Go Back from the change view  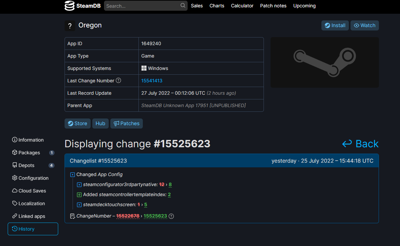tap(360, 144)
